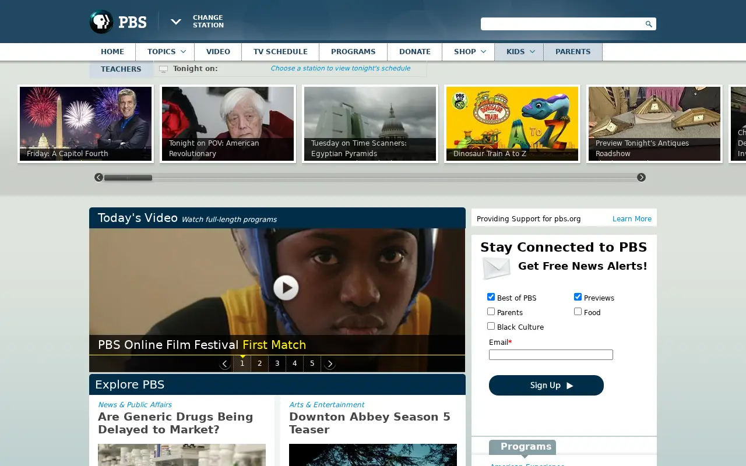Click the Sign Up button
The height and width of the screenshot is (466, 746).
coord(546,385)
